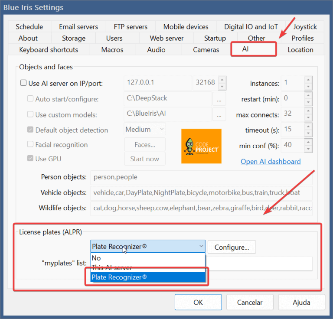
Task: Select 'This AI server' in ALPR list
Action: point(148,267)
